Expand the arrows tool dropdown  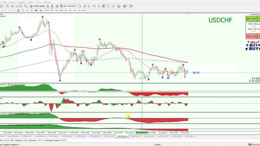pos(43,11)
